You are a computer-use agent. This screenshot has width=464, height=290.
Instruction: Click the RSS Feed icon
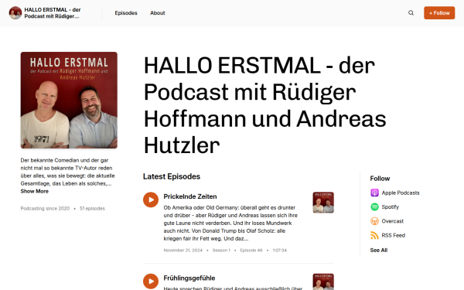tap(374, 235)
